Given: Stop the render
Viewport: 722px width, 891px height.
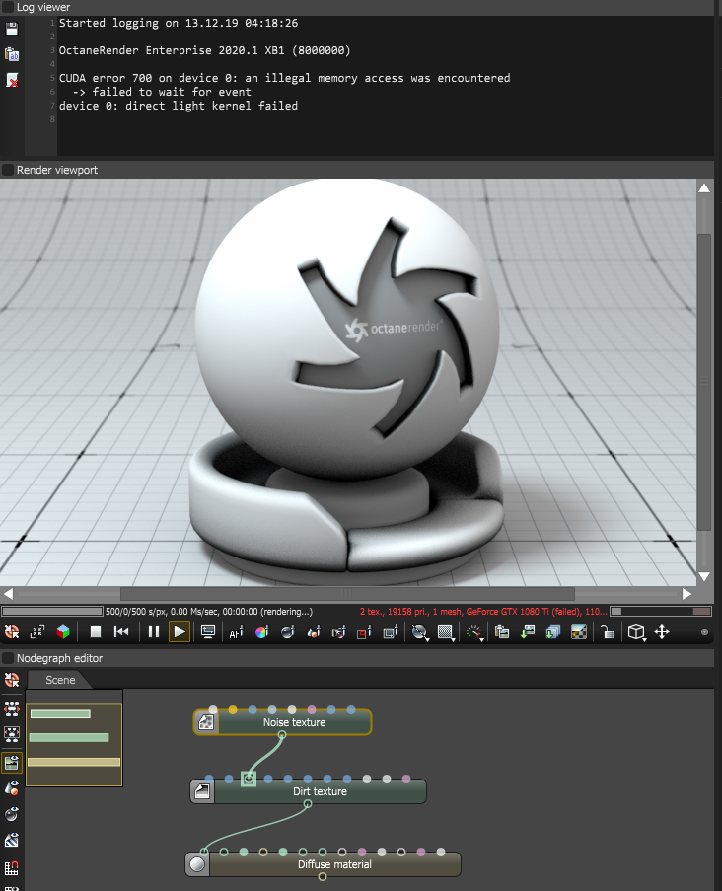Looking at the screenshot, I should (96, 631).
